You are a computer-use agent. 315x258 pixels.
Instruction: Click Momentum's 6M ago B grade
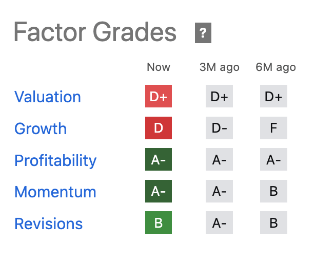[273, 192]
